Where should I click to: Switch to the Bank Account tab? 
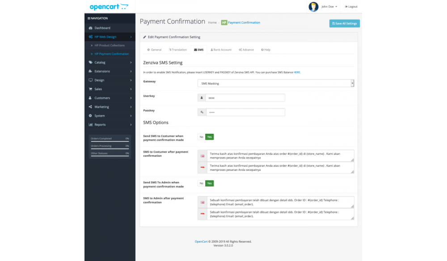221,50
